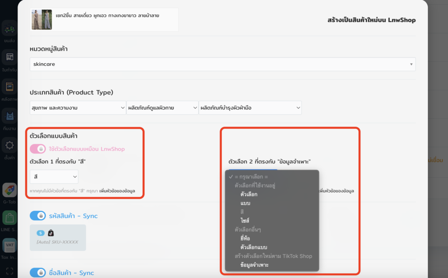Click the product thumbnail image at top
Screen dimensions: 448x278
pyautogui.click(x=42, y=20)
